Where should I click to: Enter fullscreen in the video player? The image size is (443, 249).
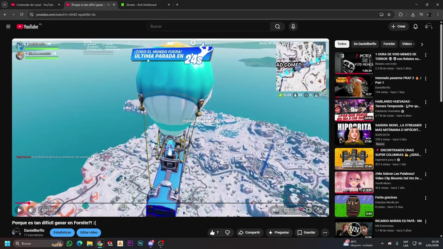pos(320,210)
